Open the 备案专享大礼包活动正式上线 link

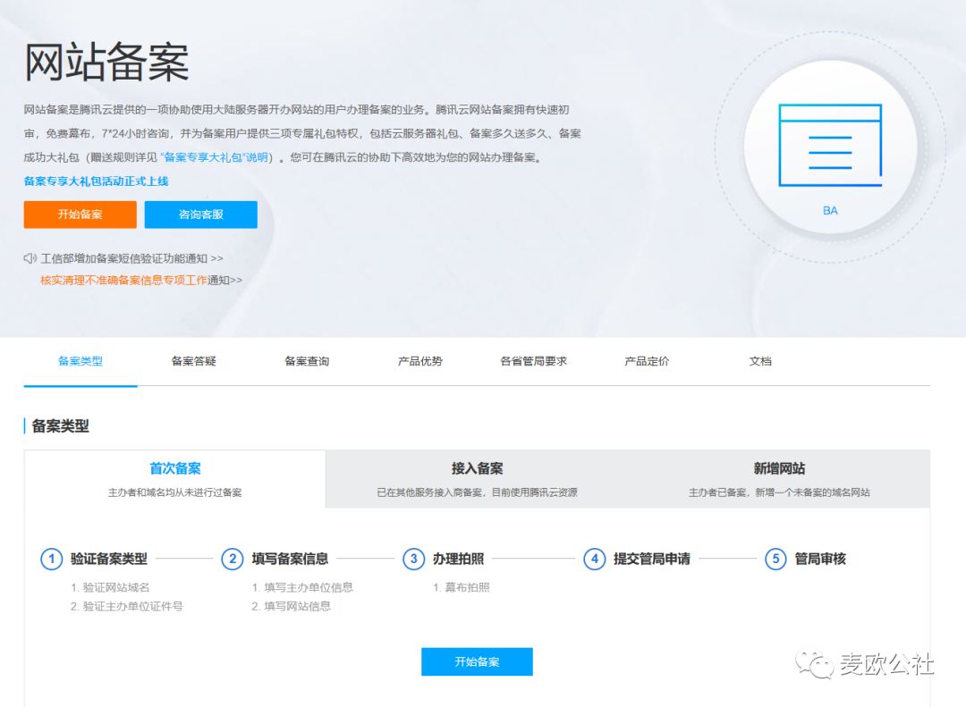pyautogui.click(x=96, y=181)
